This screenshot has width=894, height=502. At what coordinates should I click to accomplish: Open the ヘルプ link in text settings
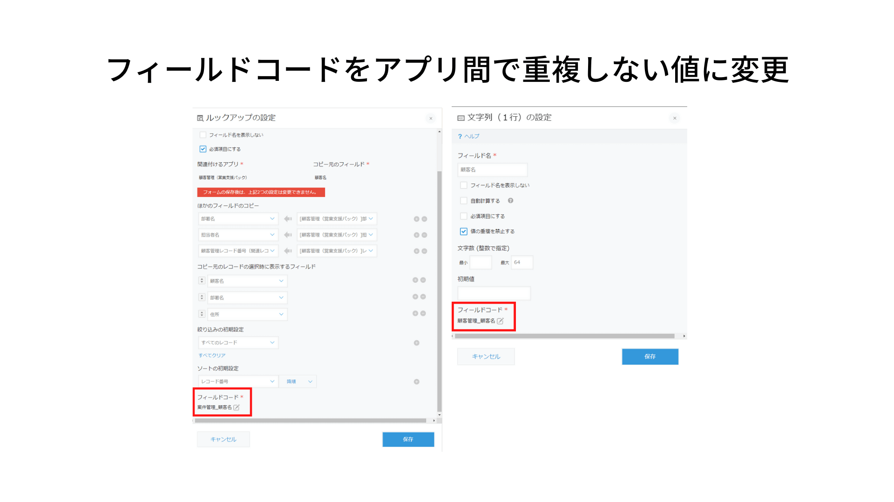click(471, 137)
